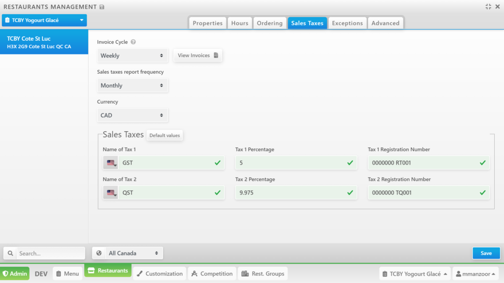Switch to the Hours tab
This screenshot has width=504, height=283.
pos(240,23)
